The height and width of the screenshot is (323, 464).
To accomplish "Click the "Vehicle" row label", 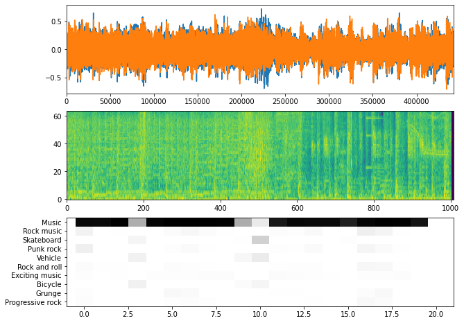I will pyautogui.click(x=49, y=258).
